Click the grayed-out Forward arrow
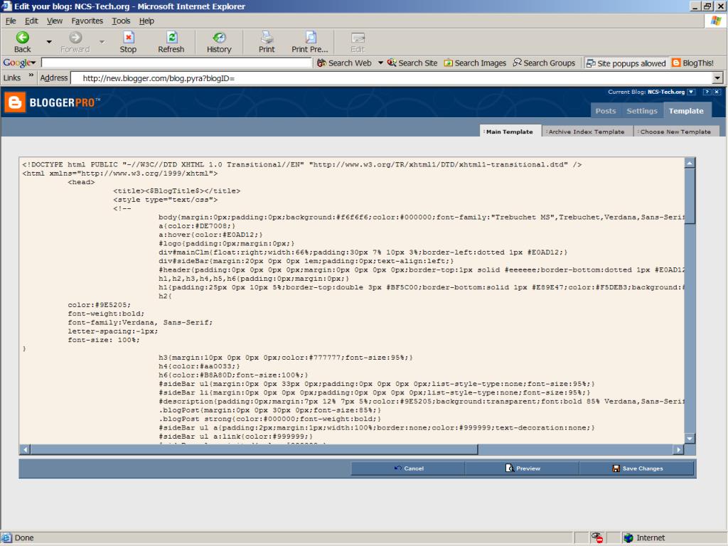Image resolution: width=728 pixels, height=546 pixels. pos(75,42)
